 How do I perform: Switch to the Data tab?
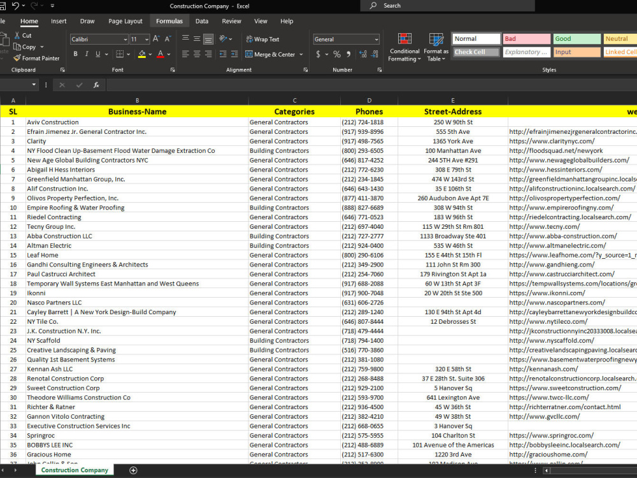pos(201,21)
